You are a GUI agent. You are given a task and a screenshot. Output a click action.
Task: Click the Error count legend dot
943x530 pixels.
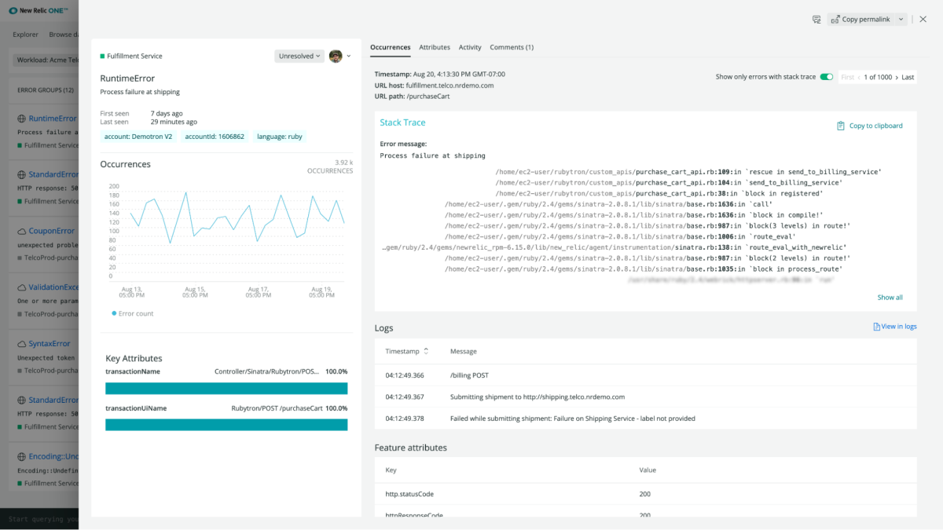114,313
